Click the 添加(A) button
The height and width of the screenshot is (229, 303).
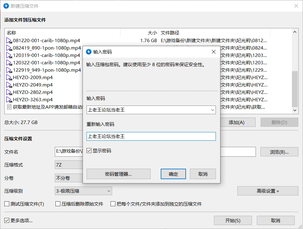[238, 123]
